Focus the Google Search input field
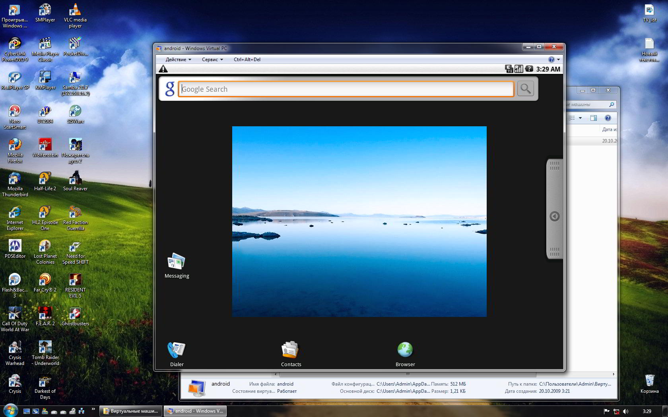Image resolution: width=668 pixels, height=417 pixels. [346, 89]
